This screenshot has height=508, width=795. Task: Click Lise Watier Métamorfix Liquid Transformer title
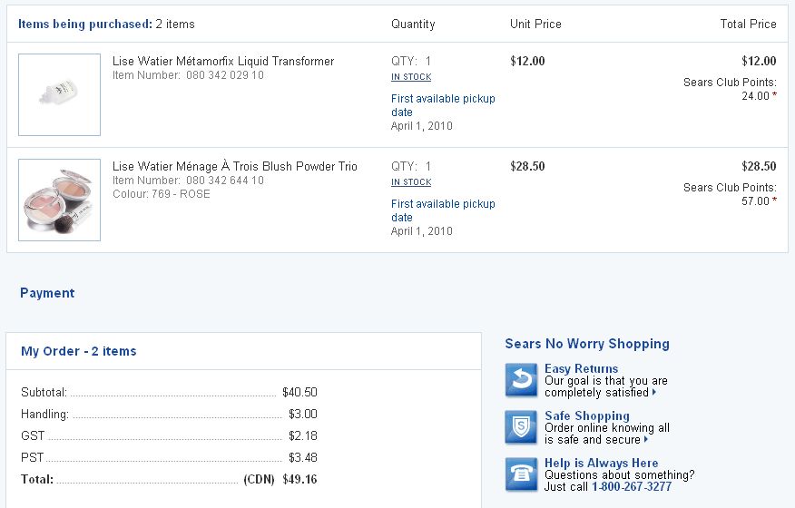coord(223,62)
